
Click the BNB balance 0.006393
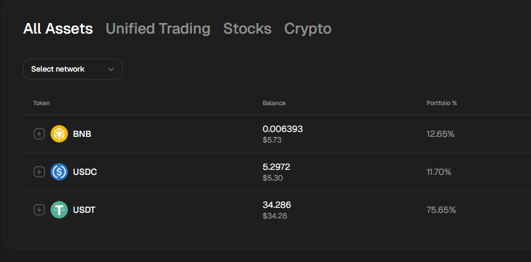(x=282, y=129)
